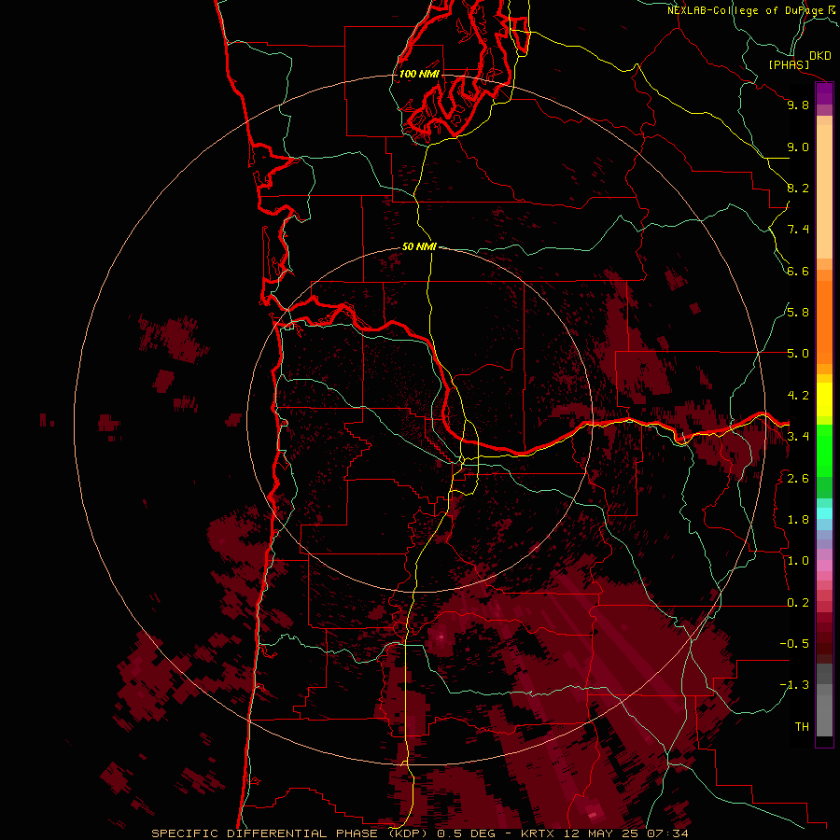The height and width of the screenshot is (840, 840).
Task: Select the 5.0 scale value
Action: click(x=798, y=354)
